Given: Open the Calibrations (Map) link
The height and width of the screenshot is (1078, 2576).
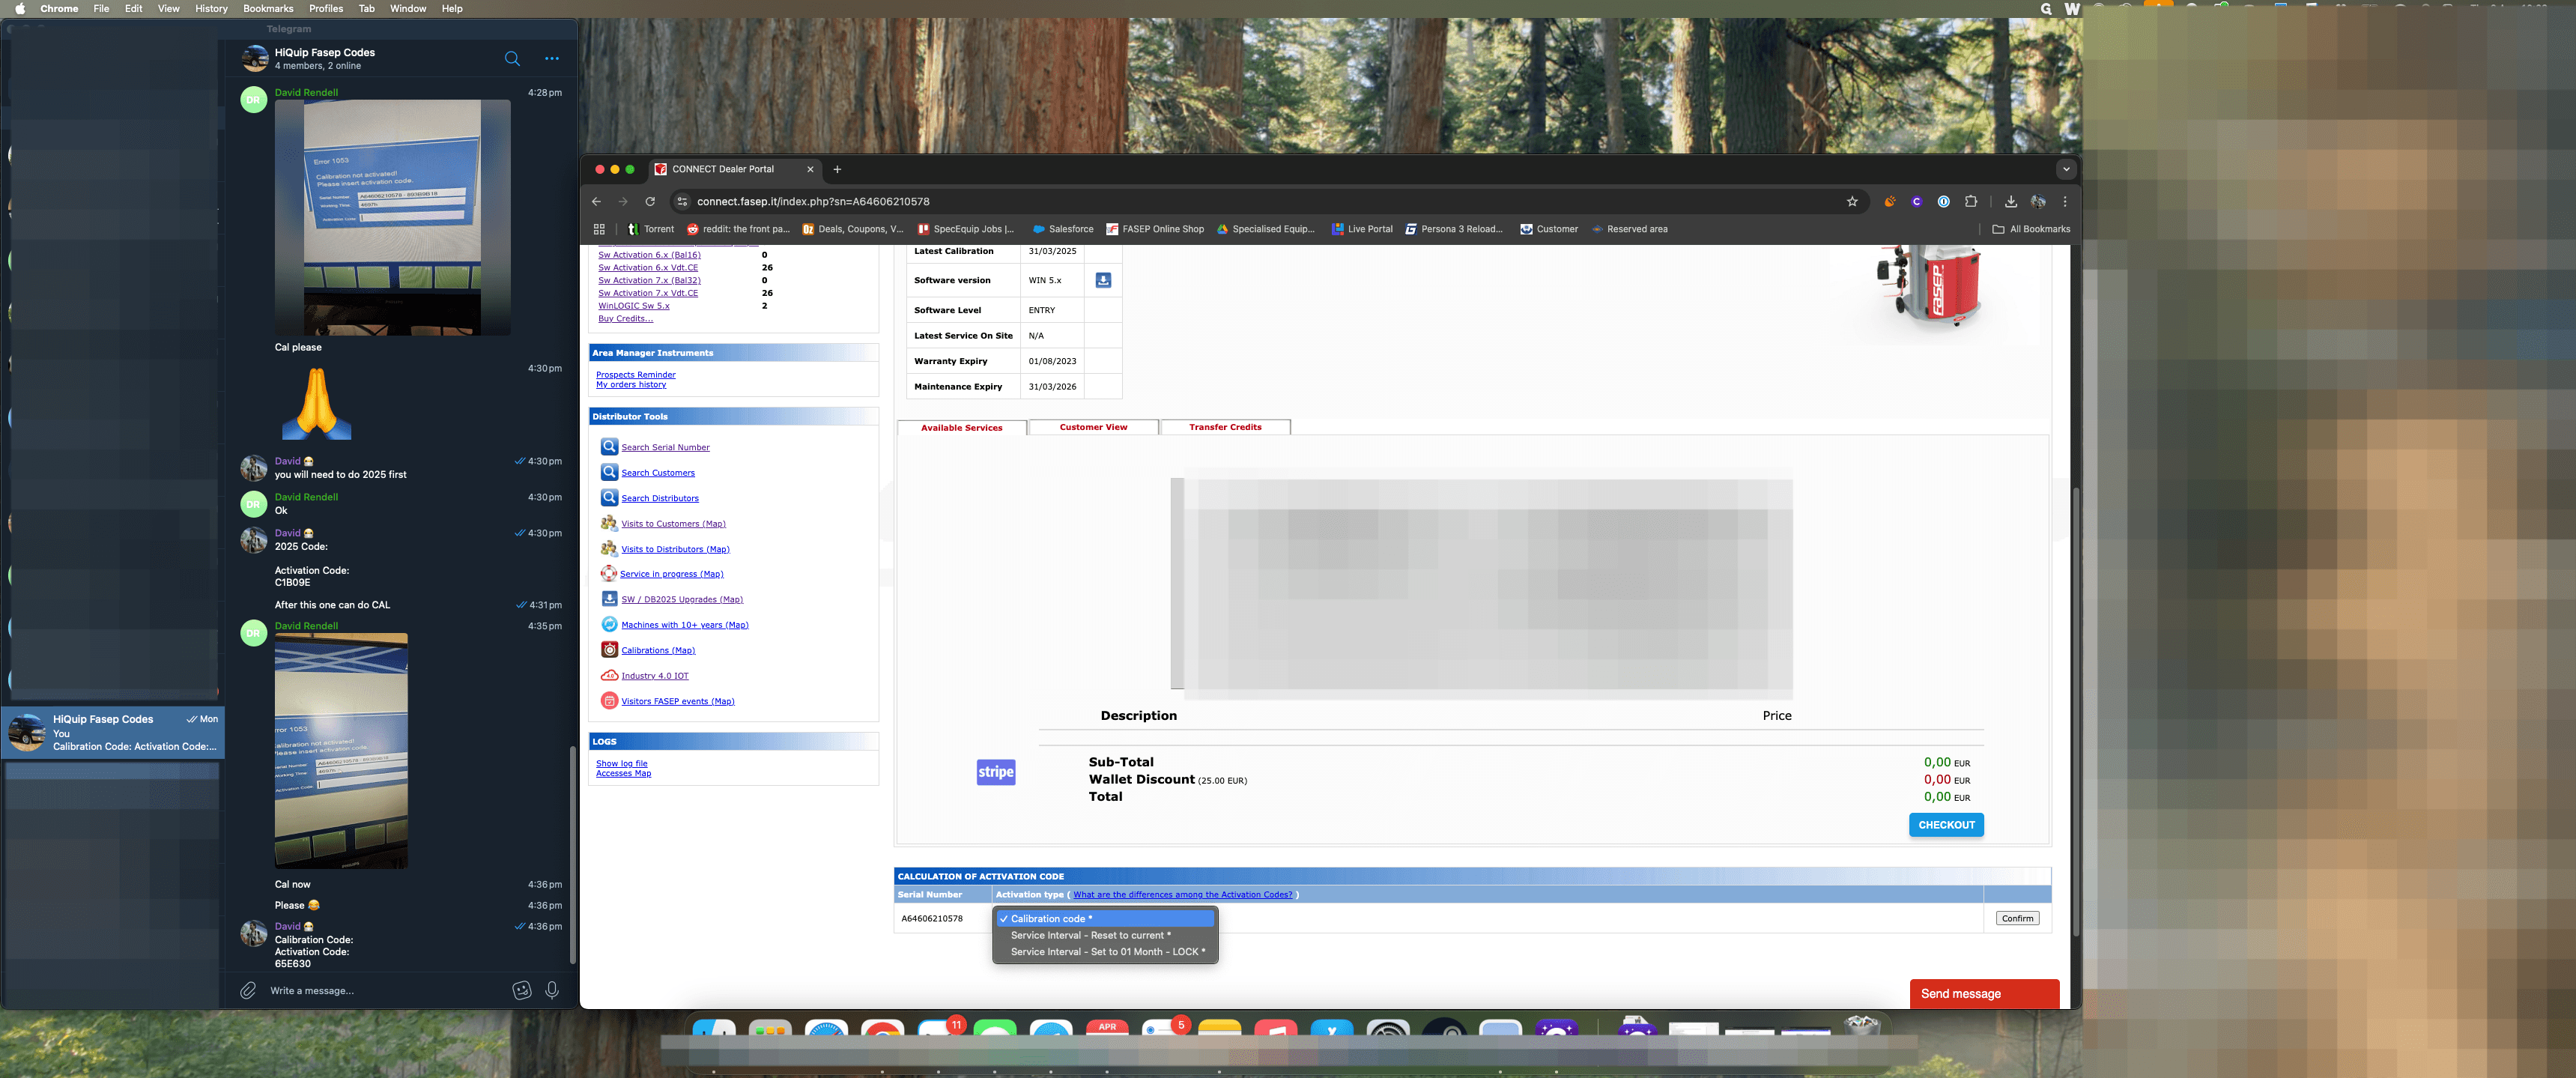Looking at the screenshot, I should point(658,650).
